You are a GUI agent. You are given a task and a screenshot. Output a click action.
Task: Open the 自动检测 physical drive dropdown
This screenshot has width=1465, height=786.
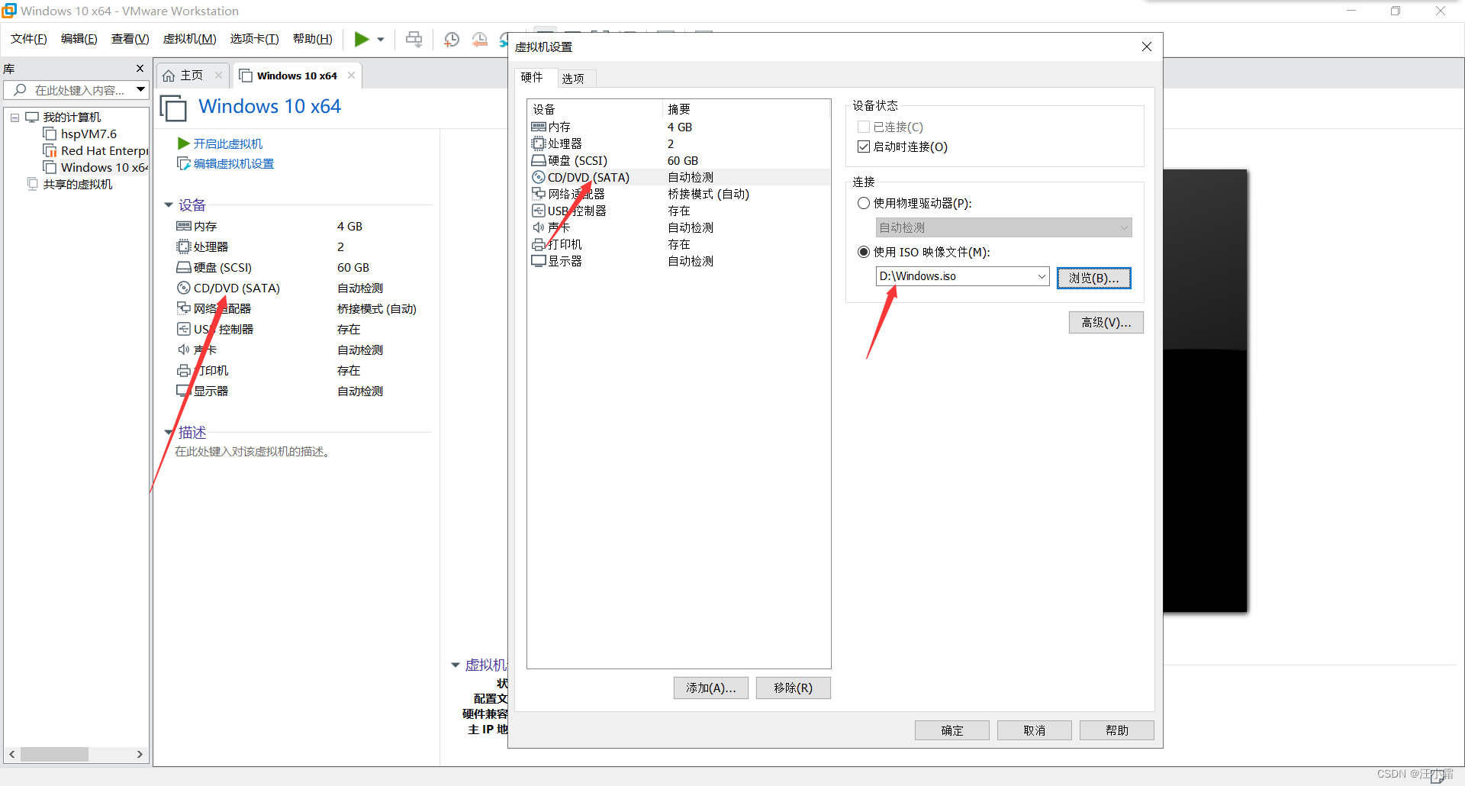coord(1004,227)
